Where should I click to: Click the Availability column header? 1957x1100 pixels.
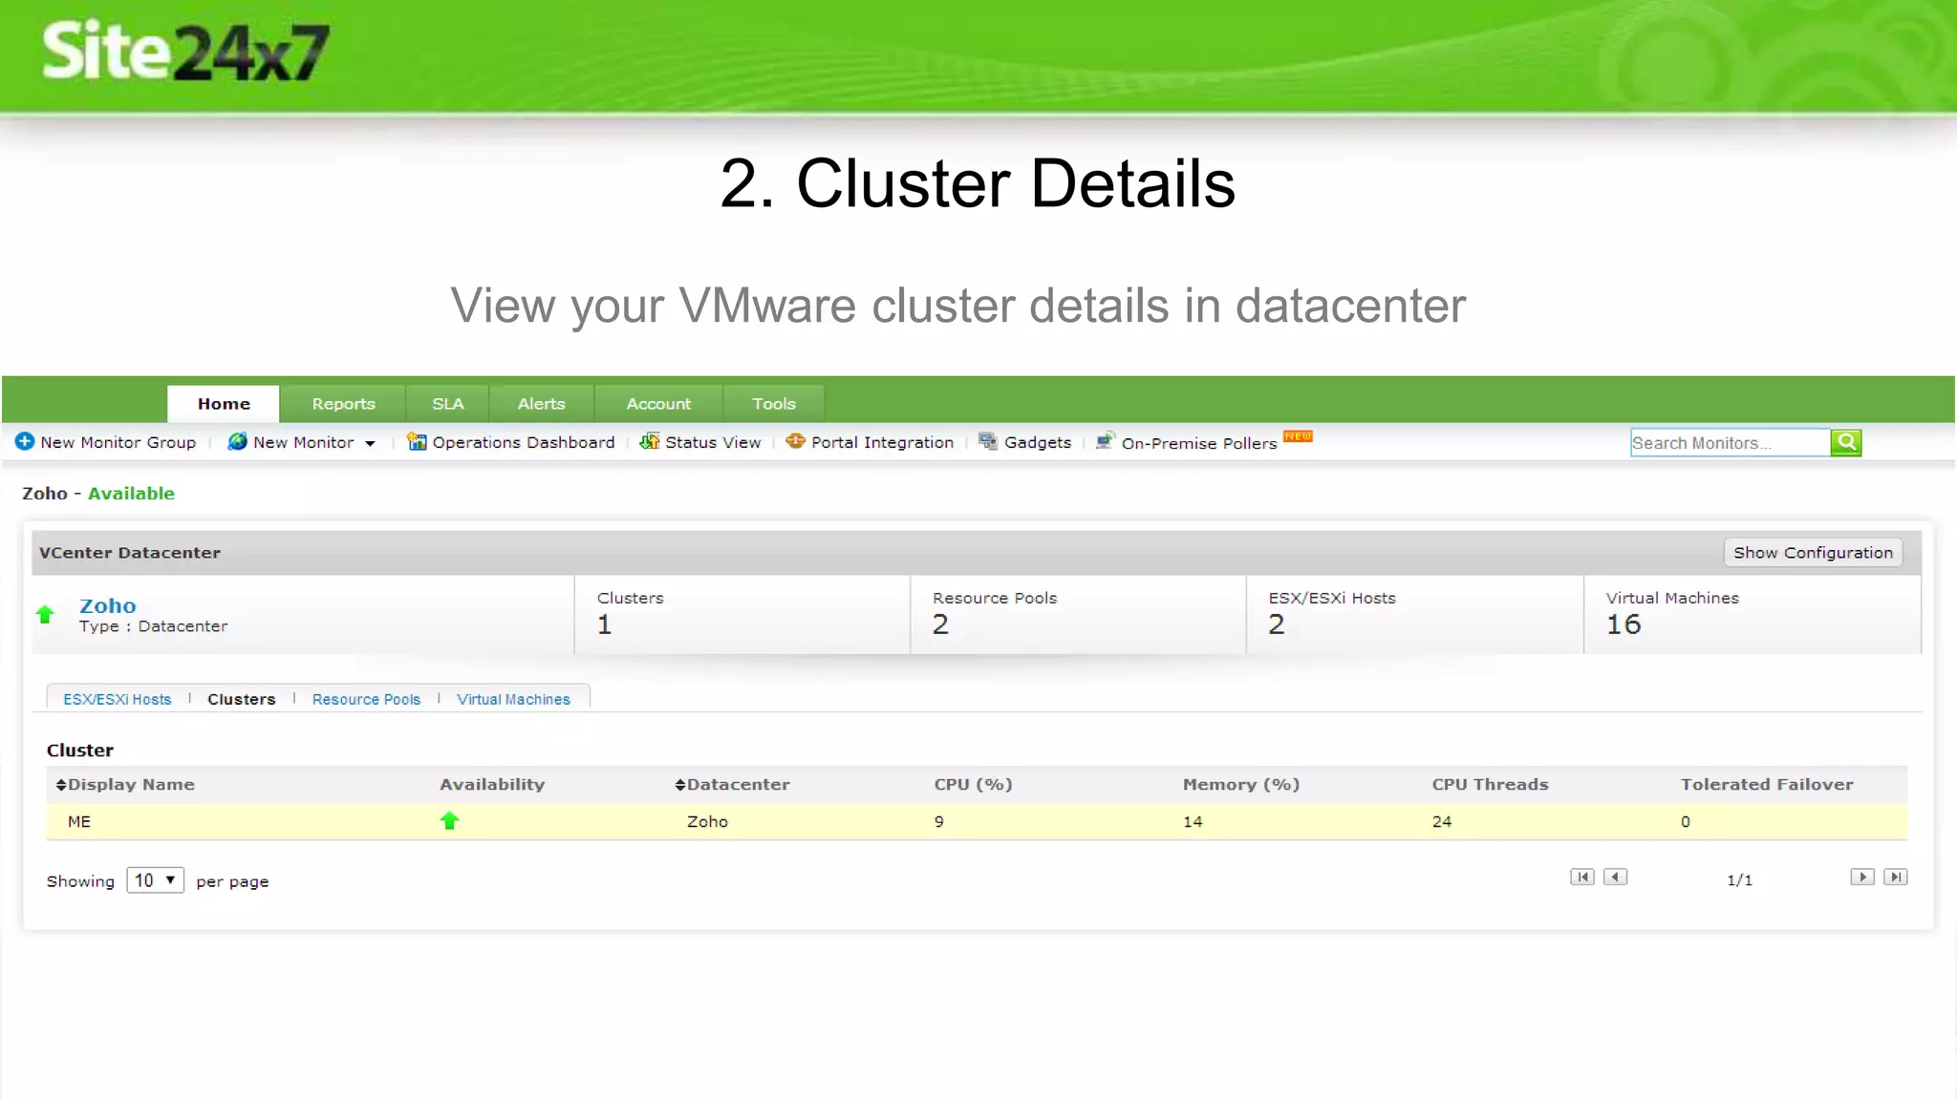tap(492, 784)
